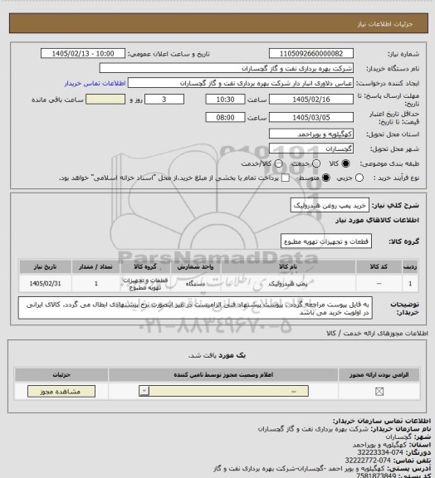The height and width of the screenshot is (478, 435).
Task: Click the deadline time field 10:30
Action: point(225,100)
